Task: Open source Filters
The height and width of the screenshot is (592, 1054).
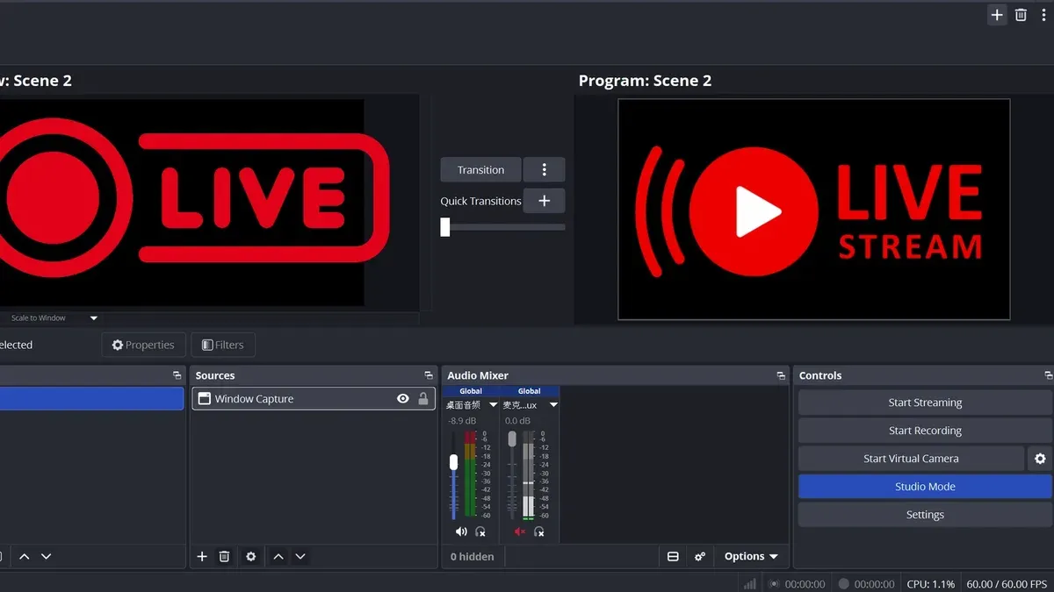Action: click(x=223, y=345)
